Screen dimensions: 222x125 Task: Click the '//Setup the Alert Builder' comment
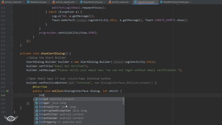tap(46, 58)
